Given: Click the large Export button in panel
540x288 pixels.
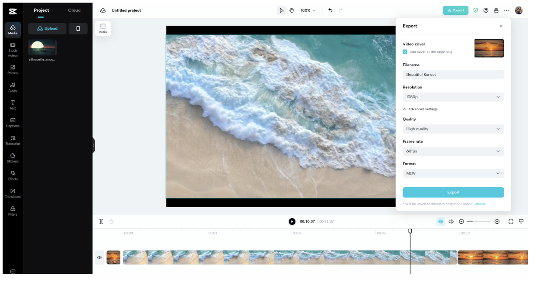Looking at the screenshot, I should click(453, 192).
